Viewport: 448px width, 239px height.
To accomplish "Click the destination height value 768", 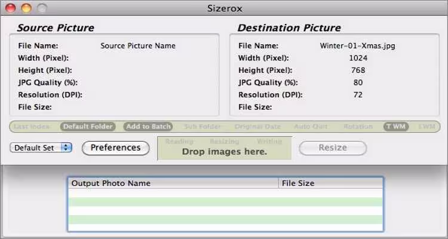I will [x=358, y=71].
